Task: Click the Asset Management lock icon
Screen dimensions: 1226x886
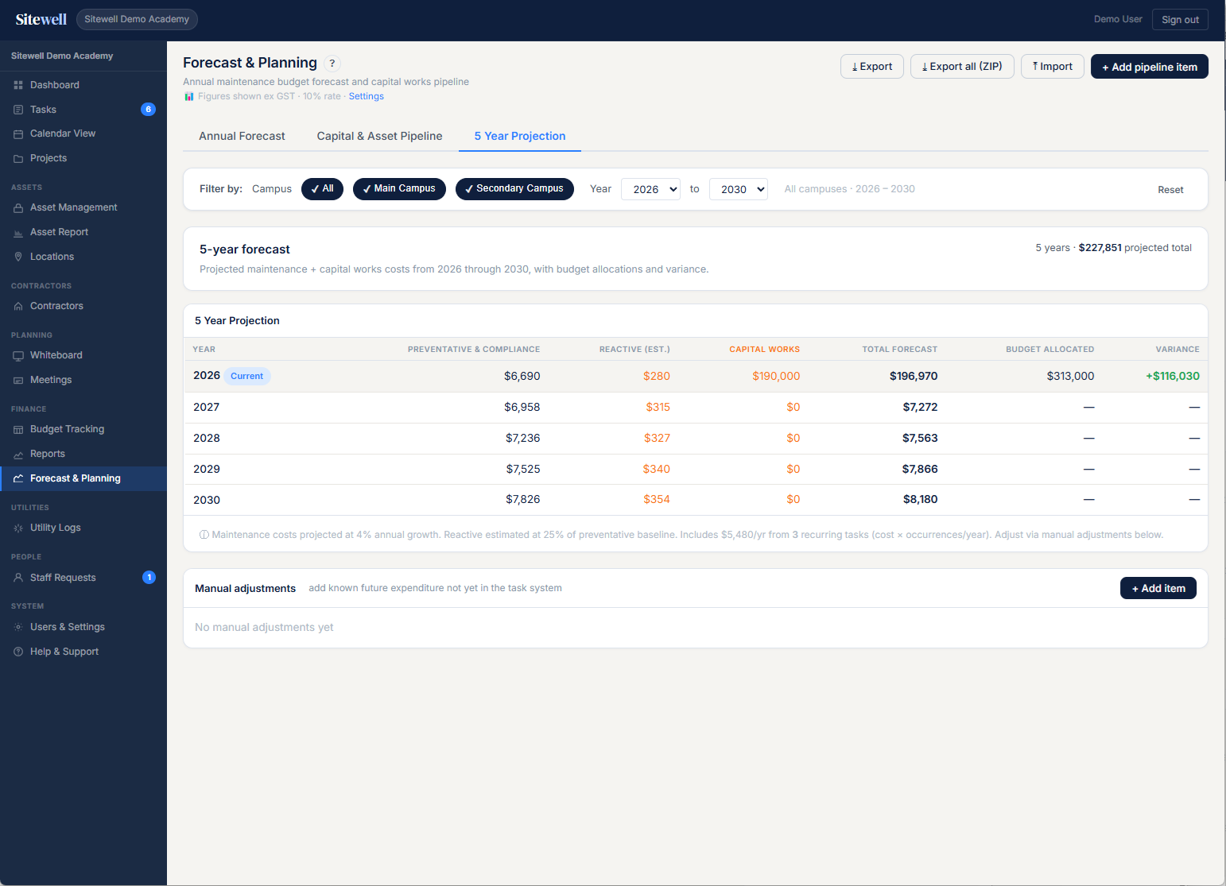Action: point(18,207)
